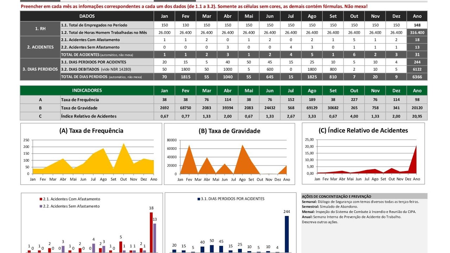Select Out cell of TOTAL DE ACIDENTES row
Image resolution: width=450 pixels, height=253 pixels.
pos(354,54)
